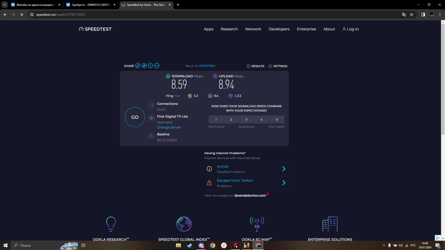
Task: Click the Beeline user icon
Action: [x=151, y=136]
